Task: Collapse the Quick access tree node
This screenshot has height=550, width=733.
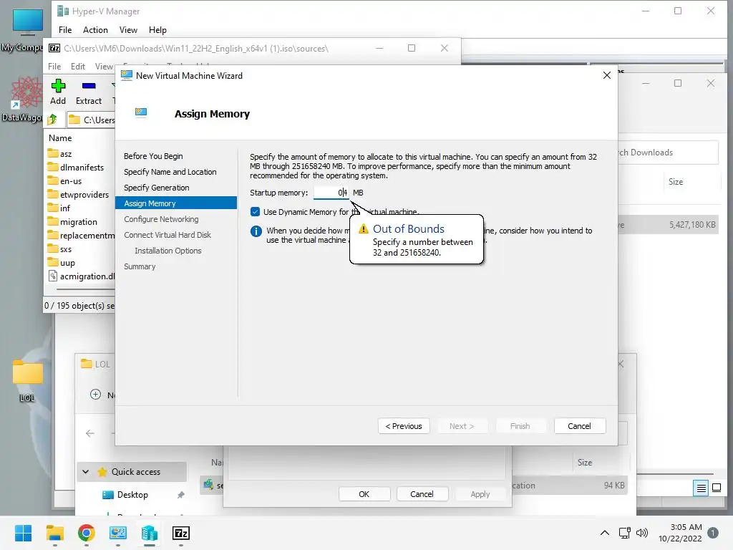Action: [86, 472]
